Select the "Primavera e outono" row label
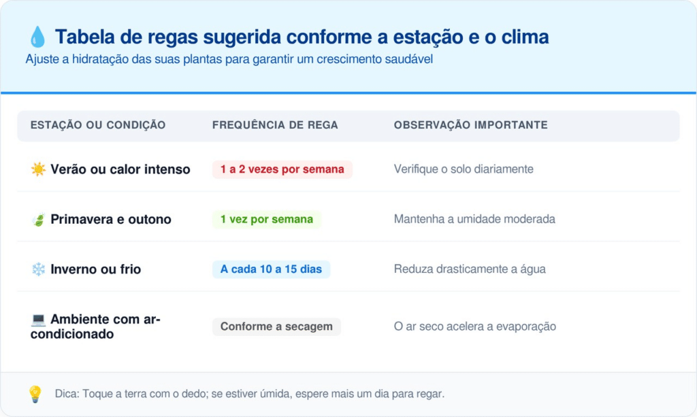Viewport: 697px width, 417px height. pyautogui.click(x=111, y=220)
